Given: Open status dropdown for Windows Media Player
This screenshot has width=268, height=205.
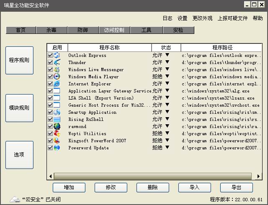Looking at the screenshot, I should tap(167, 76).
